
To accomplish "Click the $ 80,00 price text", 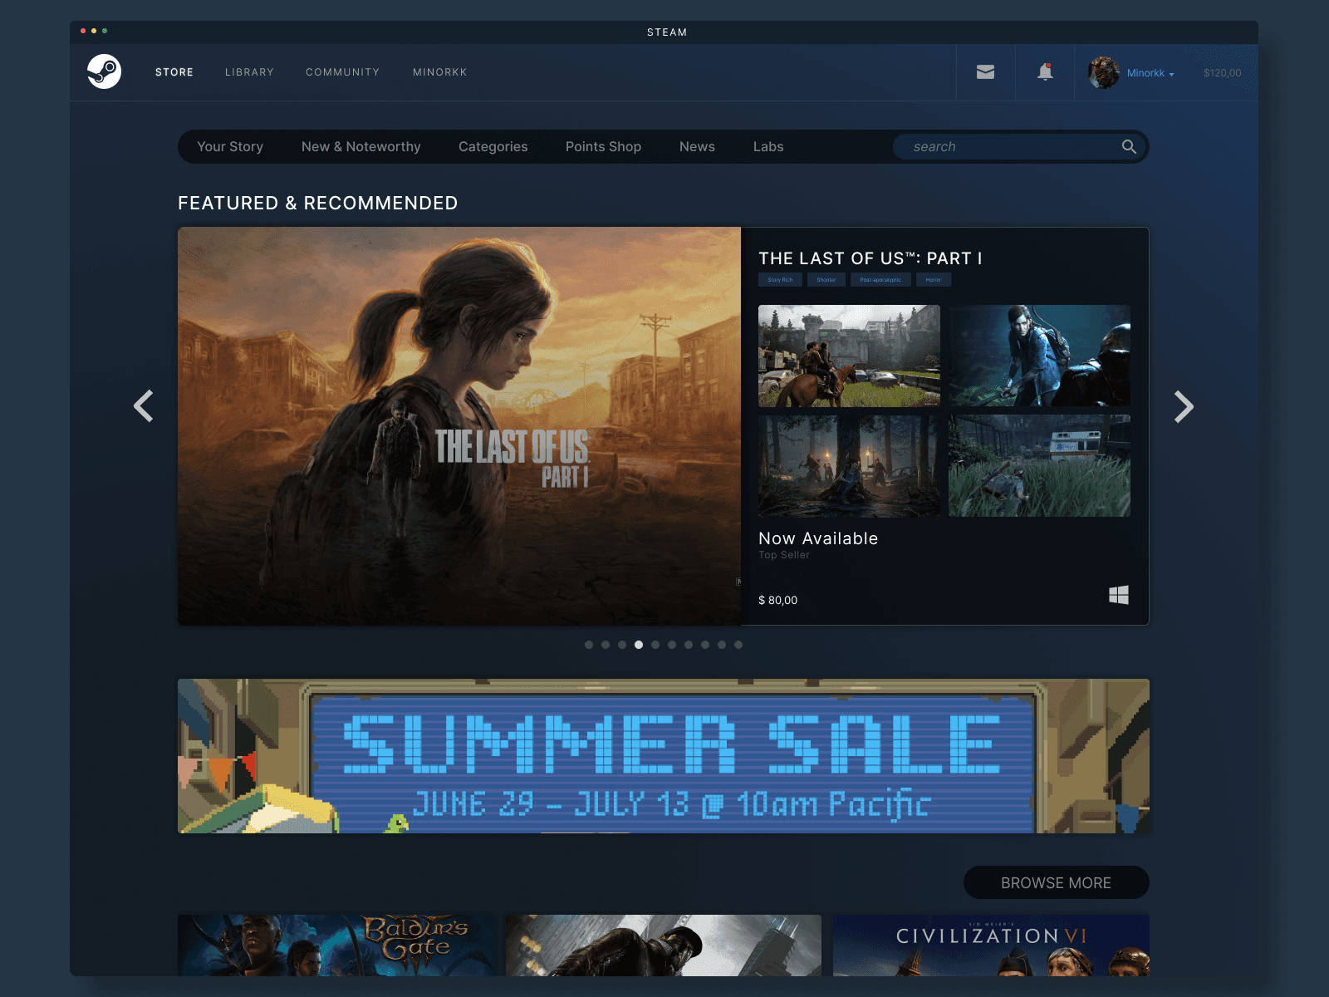I will [x=778, y=600].
